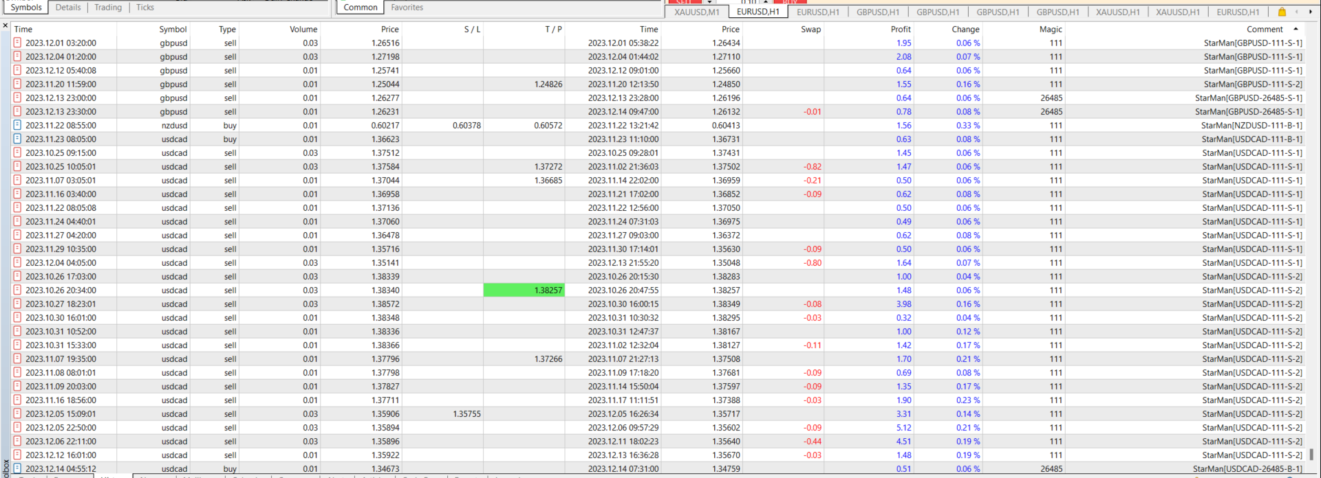Click the profit value 3.98
The height and width of the screenshot is (478, 1321).
click(903, 304)
